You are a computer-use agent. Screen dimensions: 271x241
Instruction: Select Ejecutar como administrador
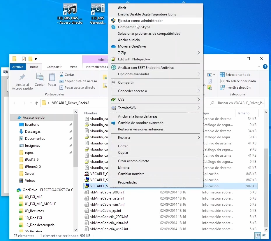(140, 21)
